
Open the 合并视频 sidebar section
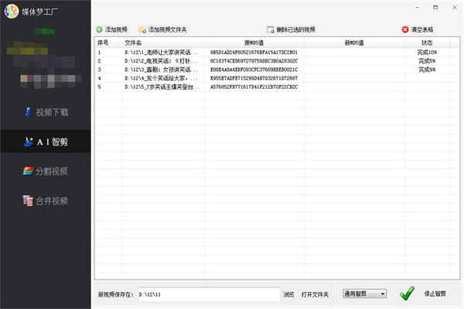[46, 201]
